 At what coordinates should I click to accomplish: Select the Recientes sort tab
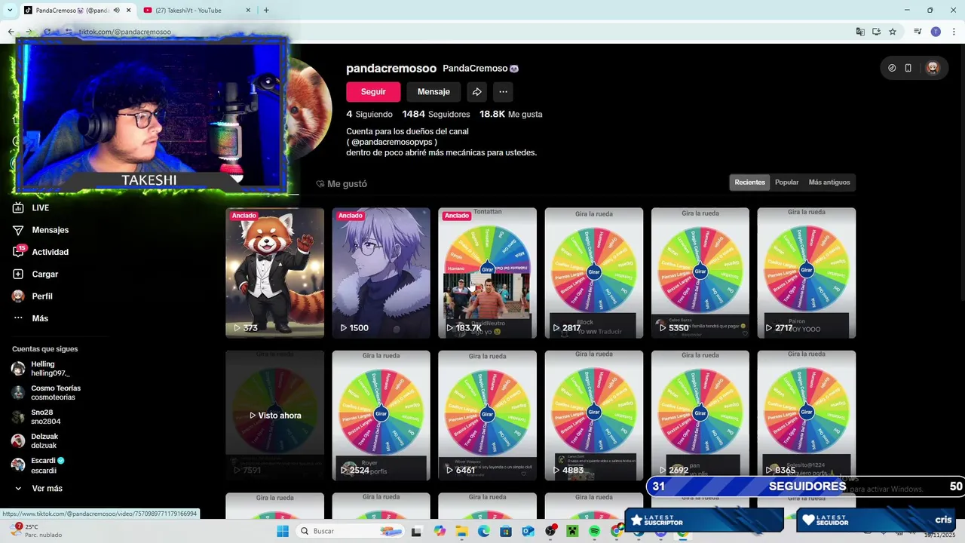(749, 183)
